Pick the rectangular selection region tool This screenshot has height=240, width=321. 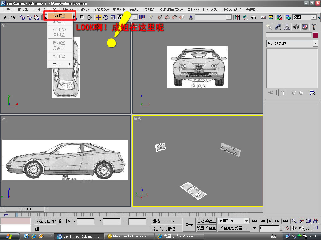[x=82, y=17]
